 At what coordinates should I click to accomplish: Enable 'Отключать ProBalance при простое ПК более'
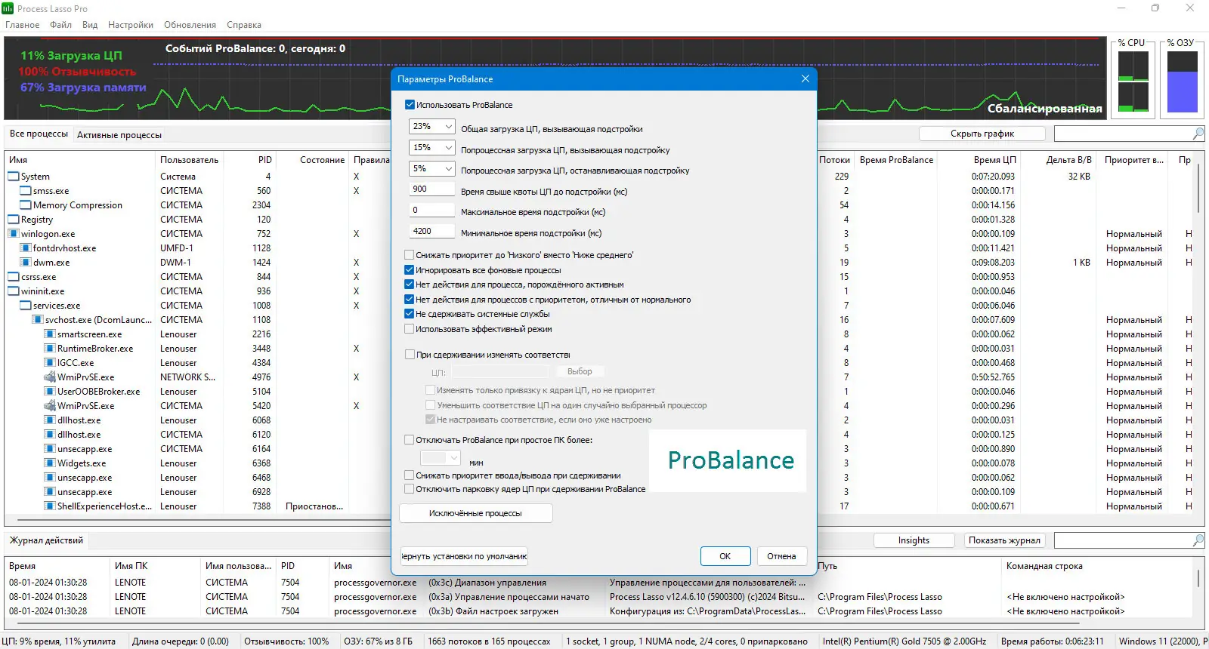[410, 440]
